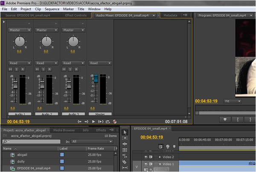256x172 pixels.
Task: Click the Project panel search field
Action: click(x=31, y=142)
